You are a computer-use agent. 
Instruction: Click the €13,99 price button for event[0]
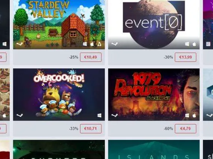(x=186, y=57)
